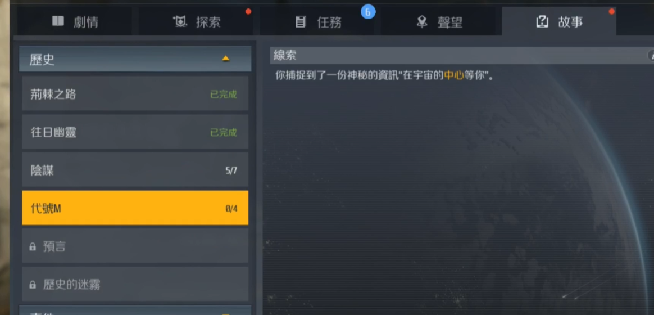Image resolution: width=654 pixels, height=315 pixels.
Task: Select the 荊棘之路 completed story
Action: 135,93
